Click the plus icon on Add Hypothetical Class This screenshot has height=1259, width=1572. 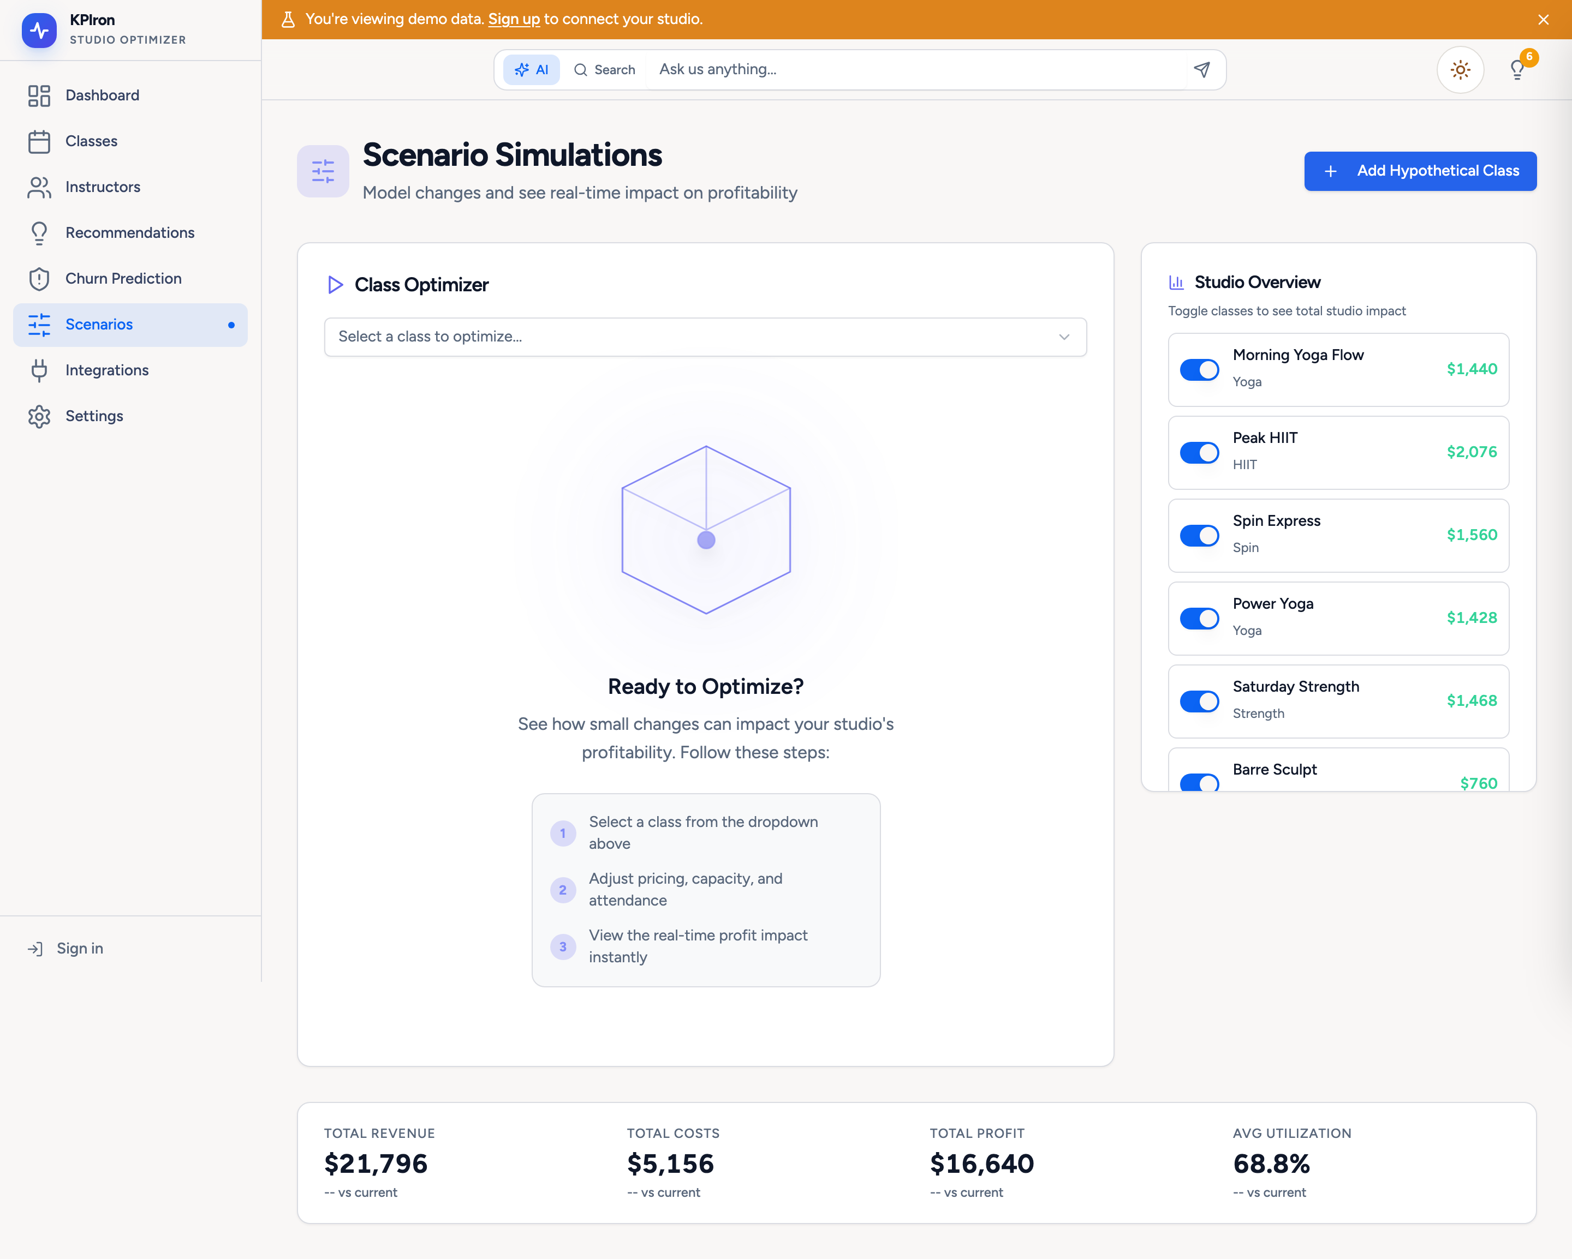pyautogui.click(x=1331, y=171)
